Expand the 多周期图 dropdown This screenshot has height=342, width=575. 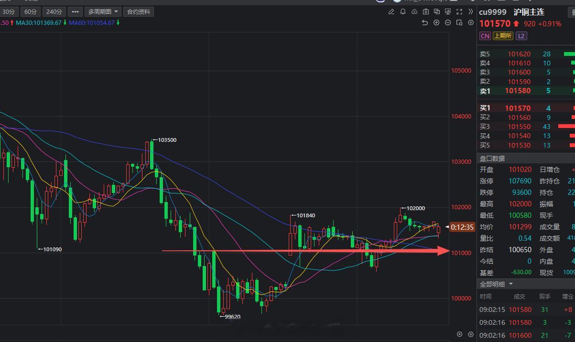(x=103, y=11)
